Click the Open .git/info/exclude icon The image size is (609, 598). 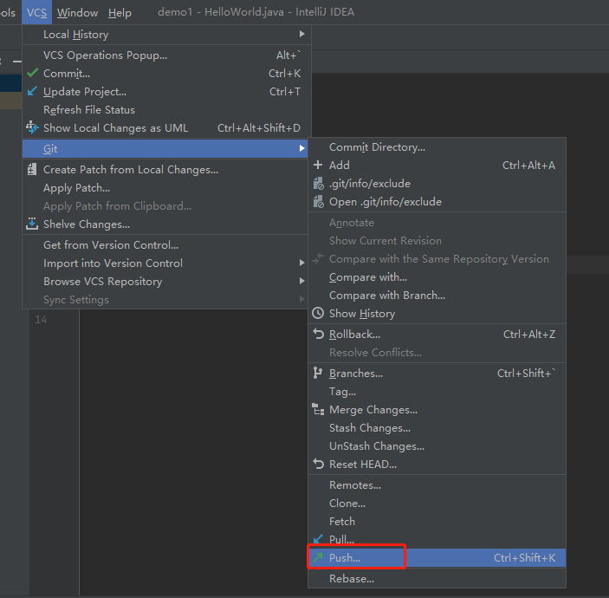[x=318, y=202]
